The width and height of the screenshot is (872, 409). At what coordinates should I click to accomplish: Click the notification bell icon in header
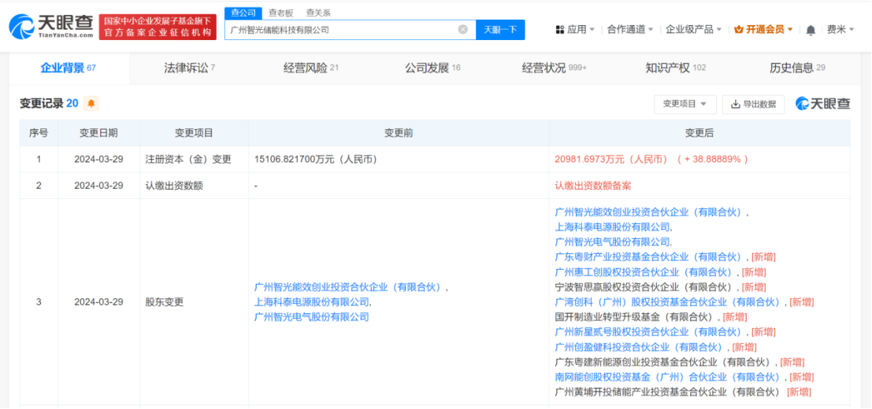[811, 30]
